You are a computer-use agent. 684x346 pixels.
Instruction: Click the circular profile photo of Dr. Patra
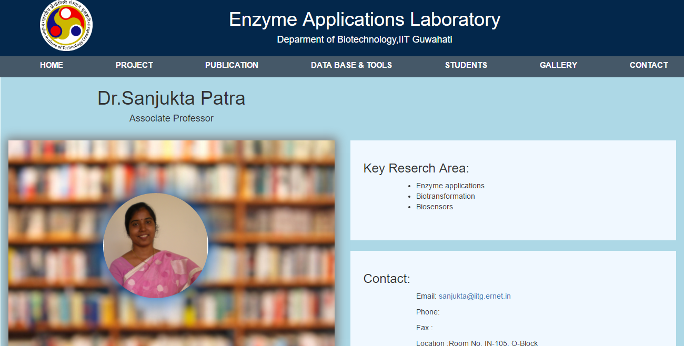tap(156, 246)
